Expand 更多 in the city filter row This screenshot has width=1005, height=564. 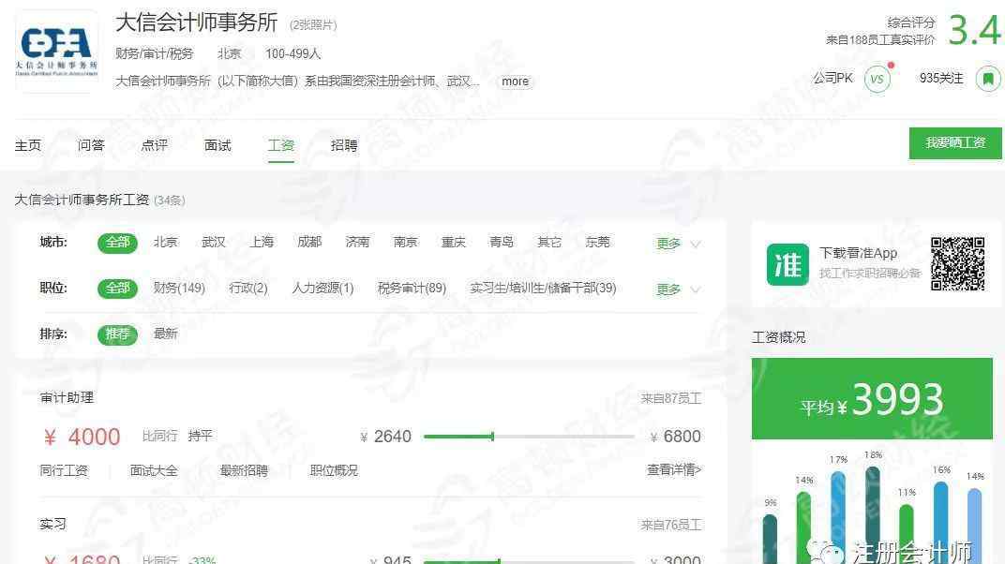pyautogui.click(x=678, y=244)
